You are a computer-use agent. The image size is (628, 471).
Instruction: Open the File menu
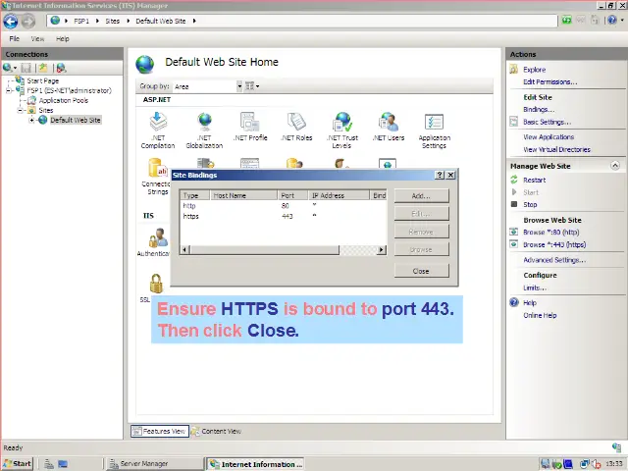click(14, 39)
